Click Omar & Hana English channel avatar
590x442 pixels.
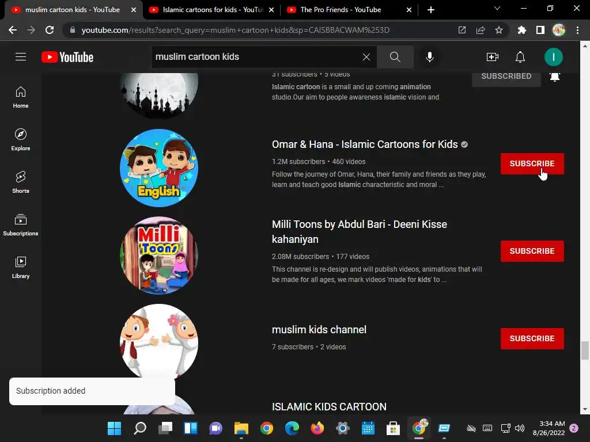click(x=159, y=168)
